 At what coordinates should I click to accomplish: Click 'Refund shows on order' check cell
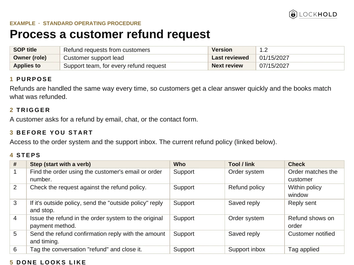[x=314, y=222]
